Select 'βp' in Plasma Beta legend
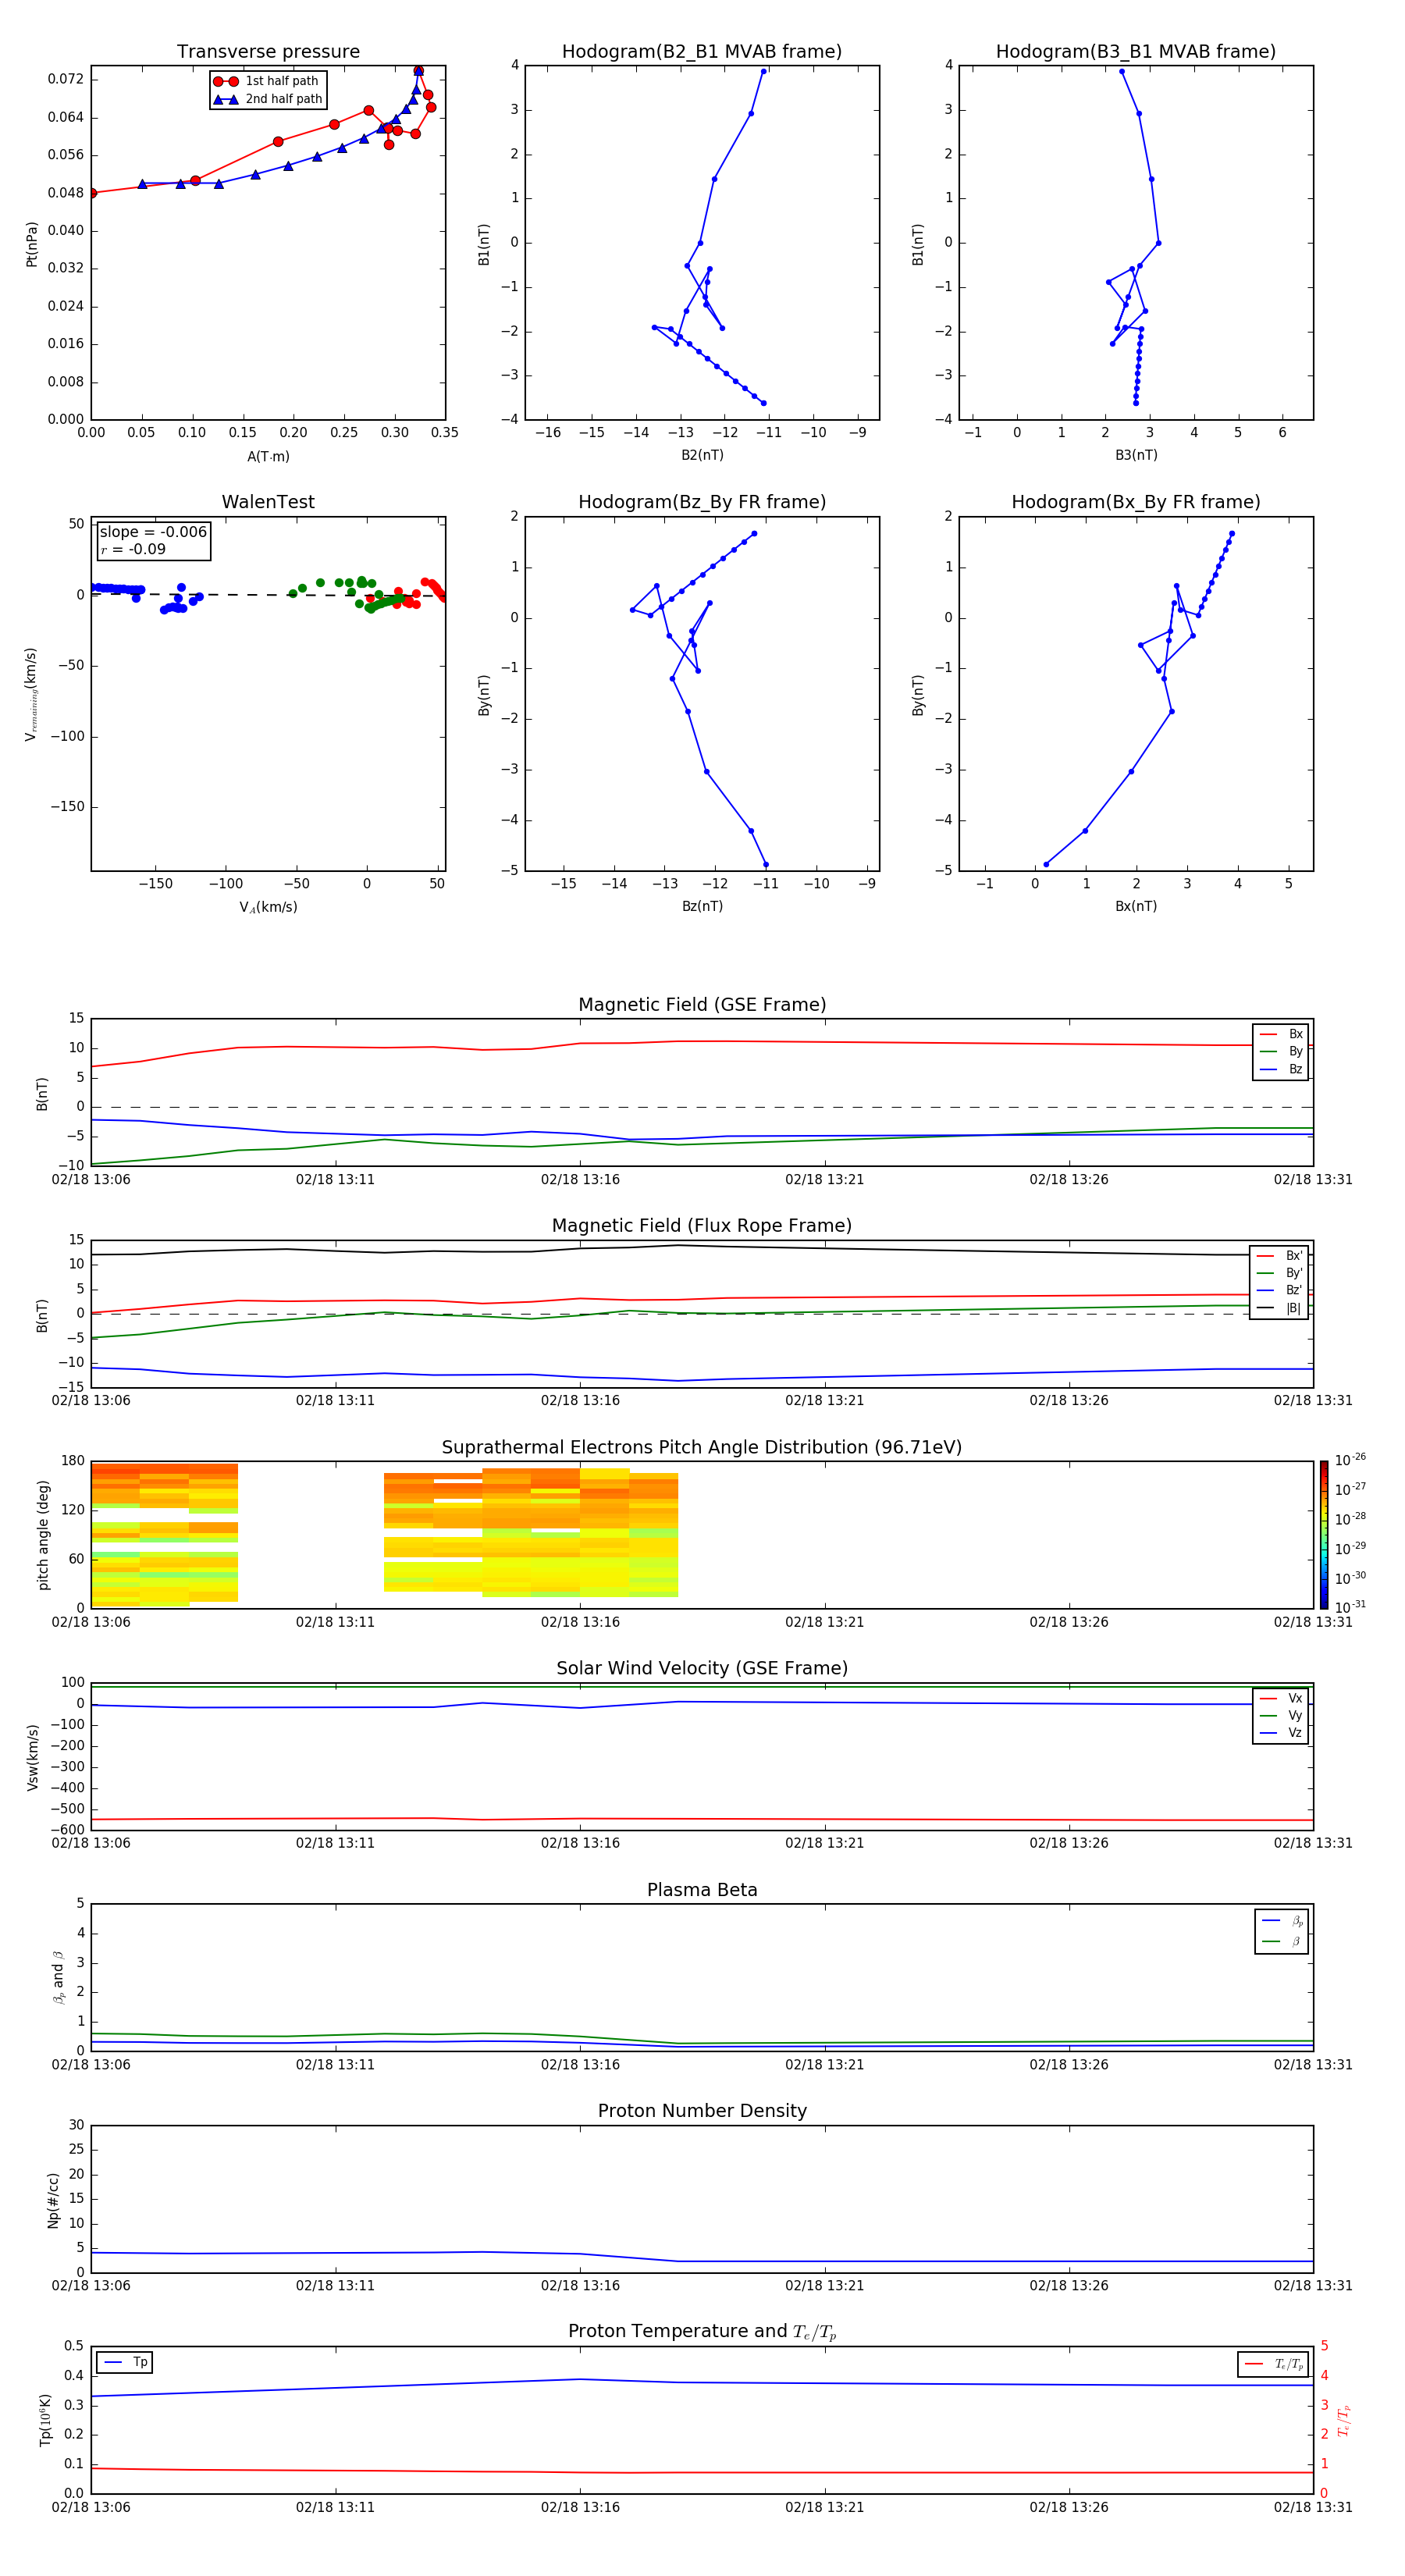 (x=1283, y=1921)
